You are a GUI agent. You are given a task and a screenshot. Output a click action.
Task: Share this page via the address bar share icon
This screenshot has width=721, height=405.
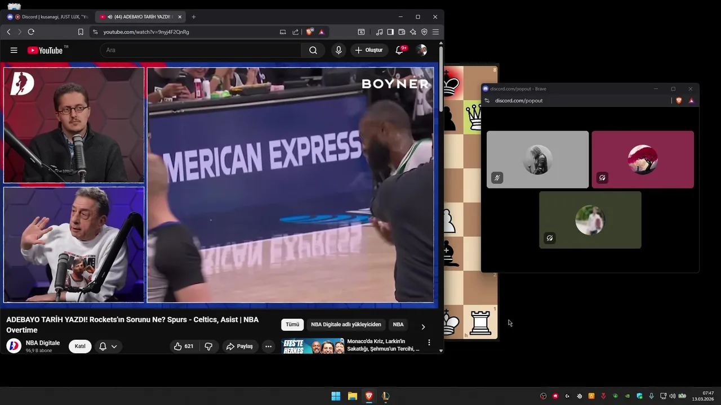[296, 32]
